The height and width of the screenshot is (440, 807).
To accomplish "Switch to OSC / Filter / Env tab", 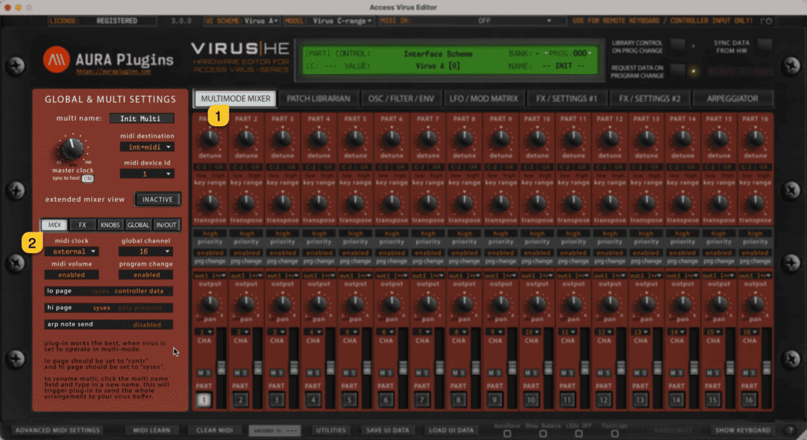I will coord(401,99).
